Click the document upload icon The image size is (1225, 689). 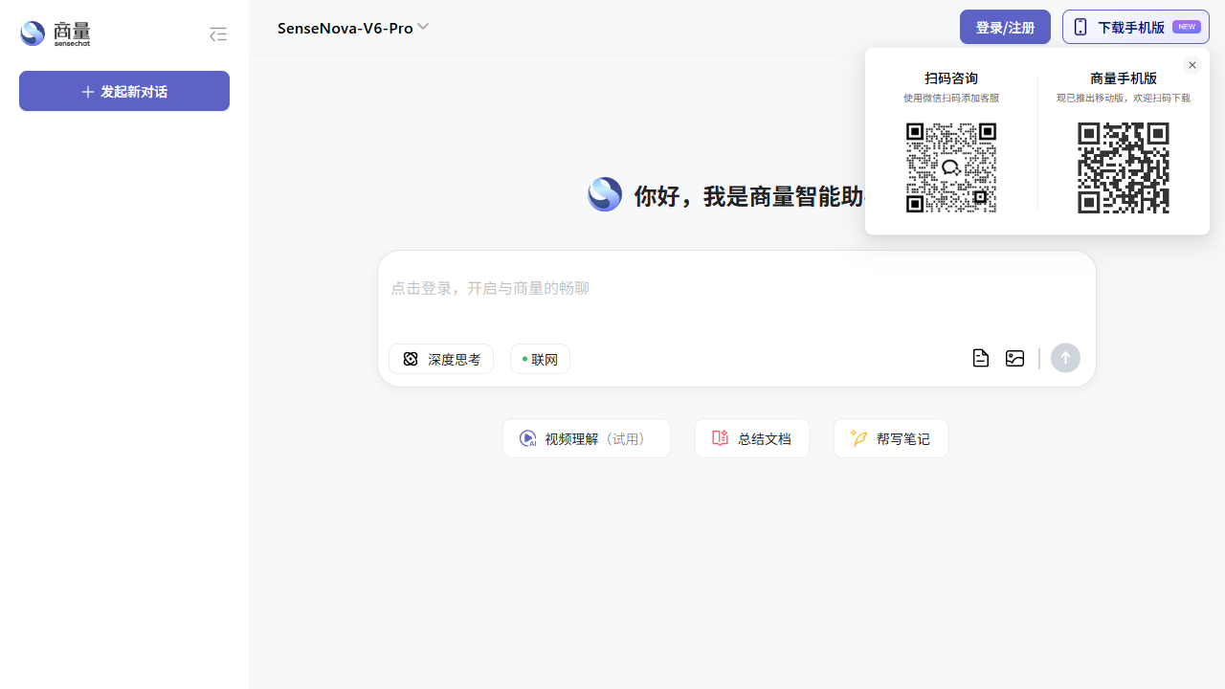980,358
